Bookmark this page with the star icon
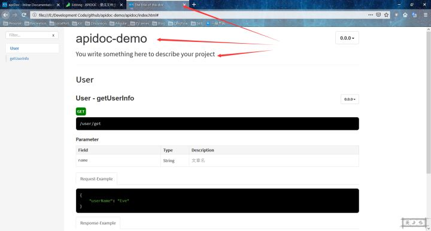 click(387, 15)
